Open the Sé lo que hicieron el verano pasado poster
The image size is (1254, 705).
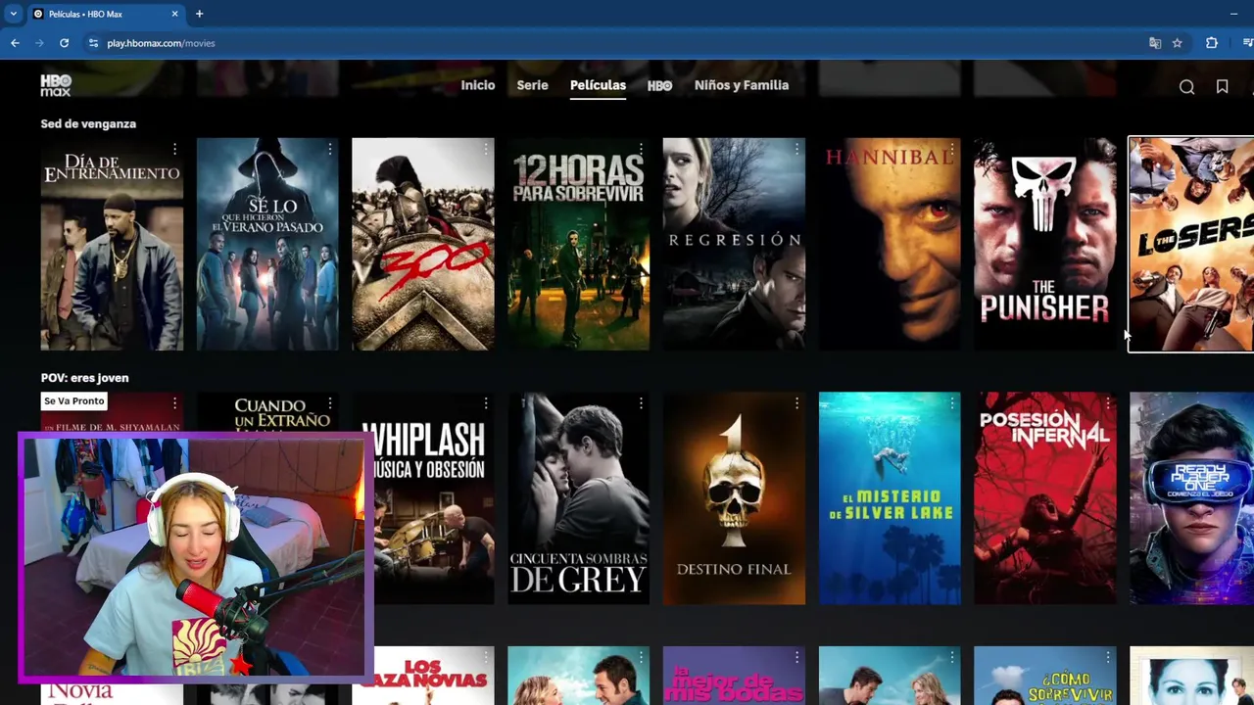267,244
